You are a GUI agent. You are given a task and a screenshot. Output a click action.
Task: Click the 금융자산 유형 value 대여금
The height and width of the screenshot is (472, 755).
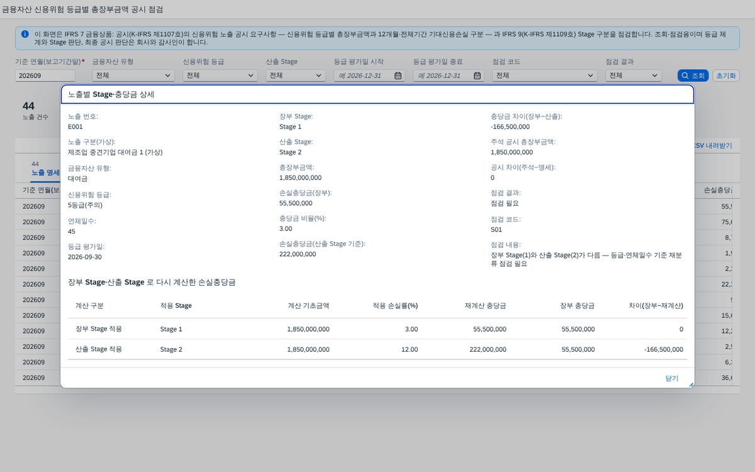pos(77,178)
